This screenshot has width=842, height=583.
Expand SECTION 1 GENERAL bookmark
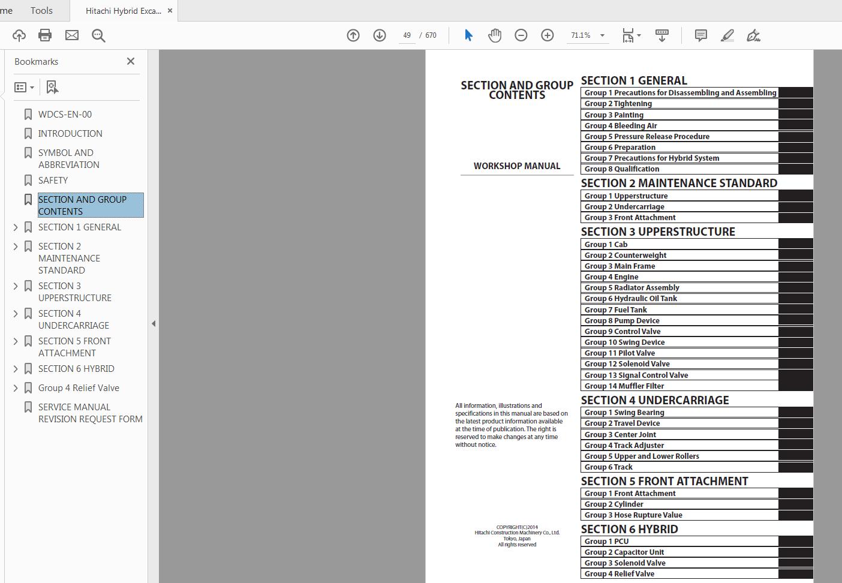pos(16,227)
